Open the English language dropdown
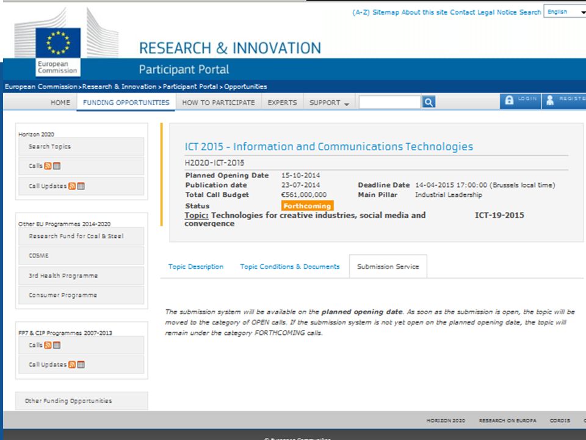 [565, 12]
